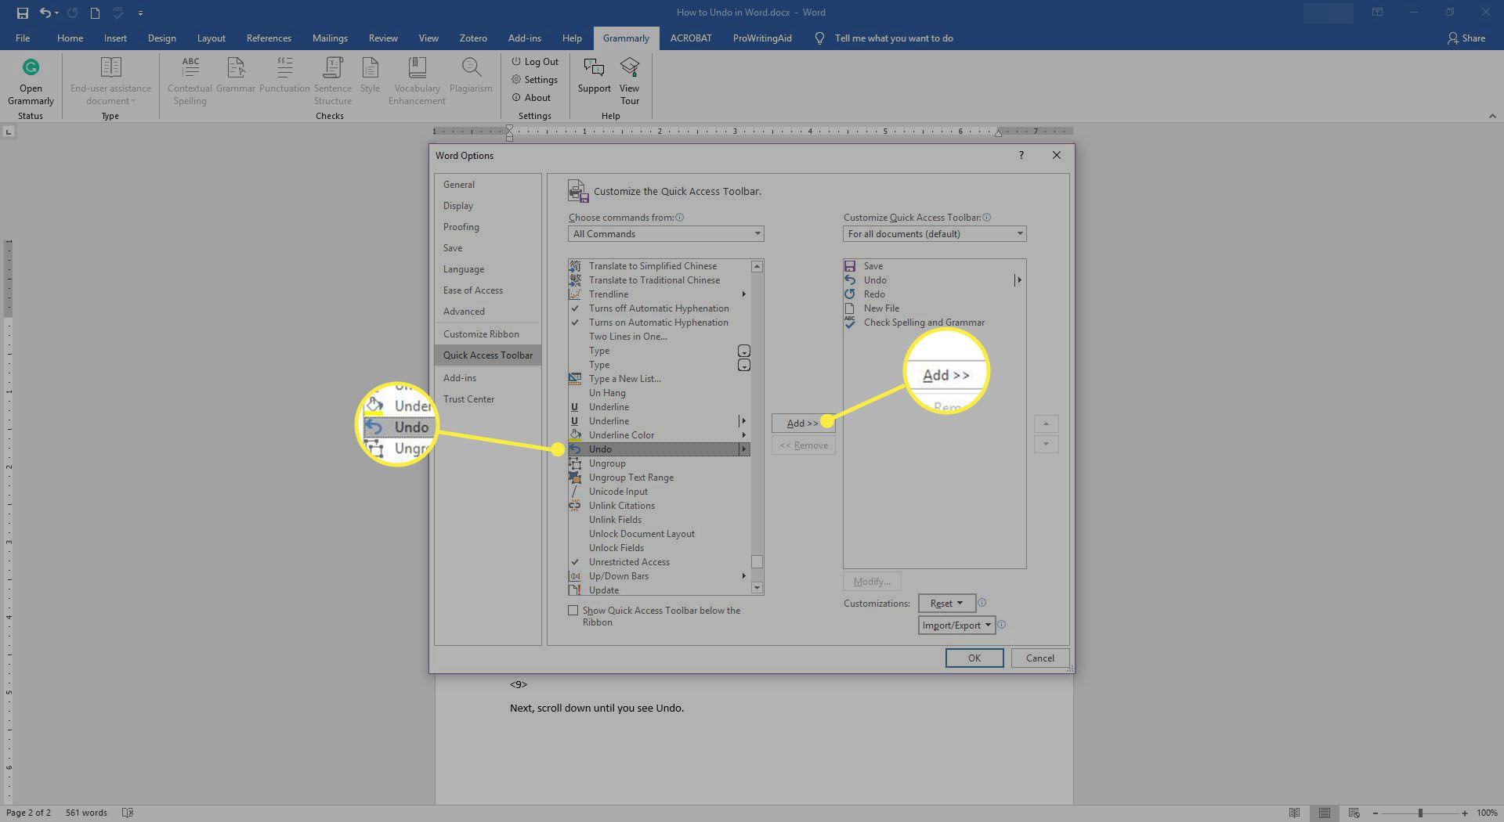
Task: Open Grammarly Settings in the ribbon
Action: tap(535, 79)
